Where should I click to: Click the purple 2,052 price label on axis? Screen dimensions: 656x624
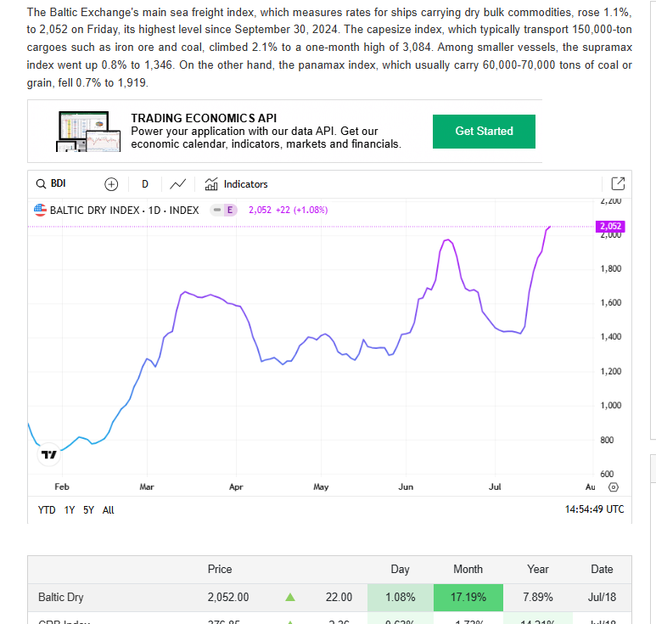tap(610, 227)
